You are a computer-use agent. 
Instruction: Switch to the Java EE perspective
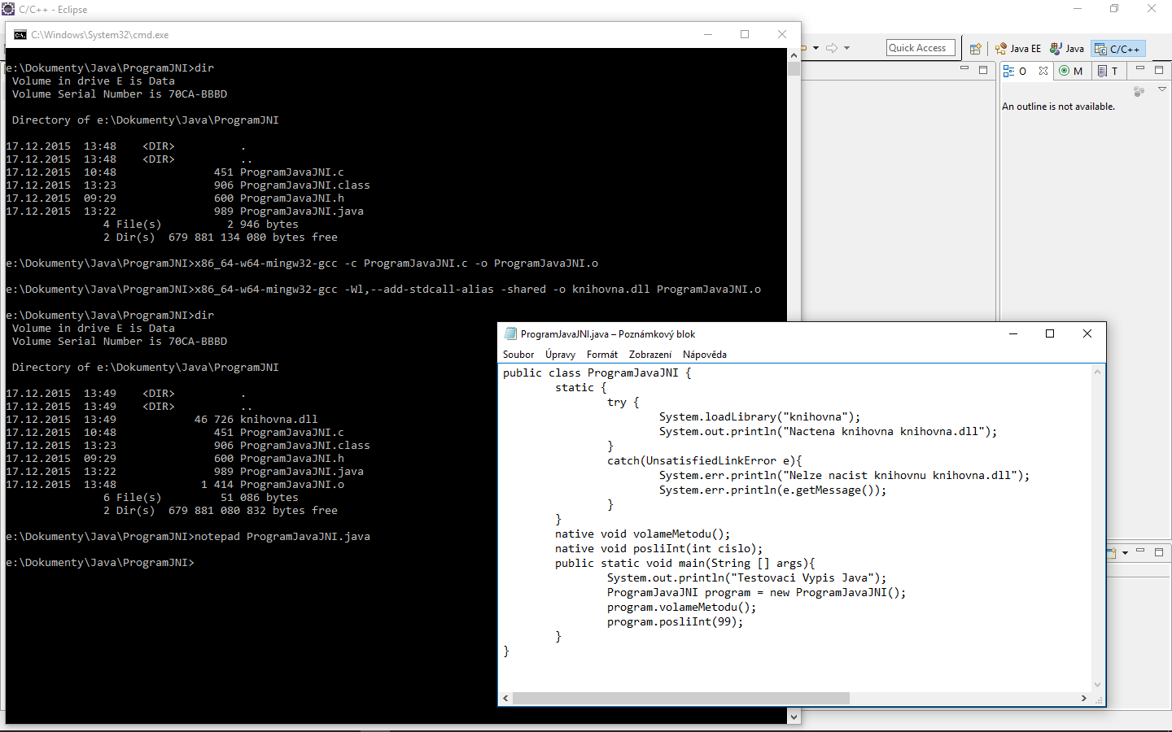(x=1018, y=48)
